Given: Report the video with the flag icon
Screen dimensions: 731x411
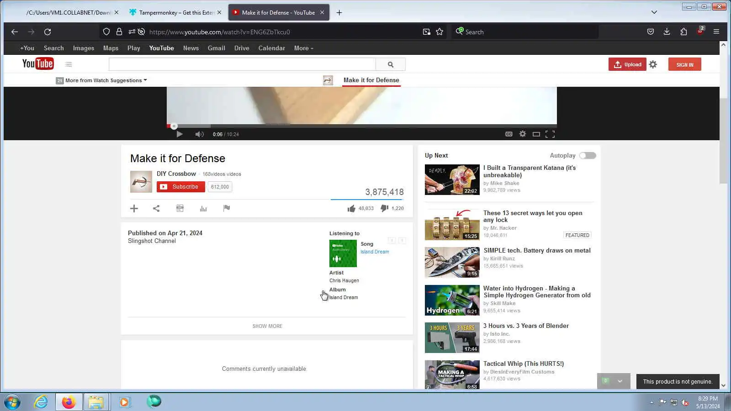Looking at the screenshot, I should tap(227, 208).
